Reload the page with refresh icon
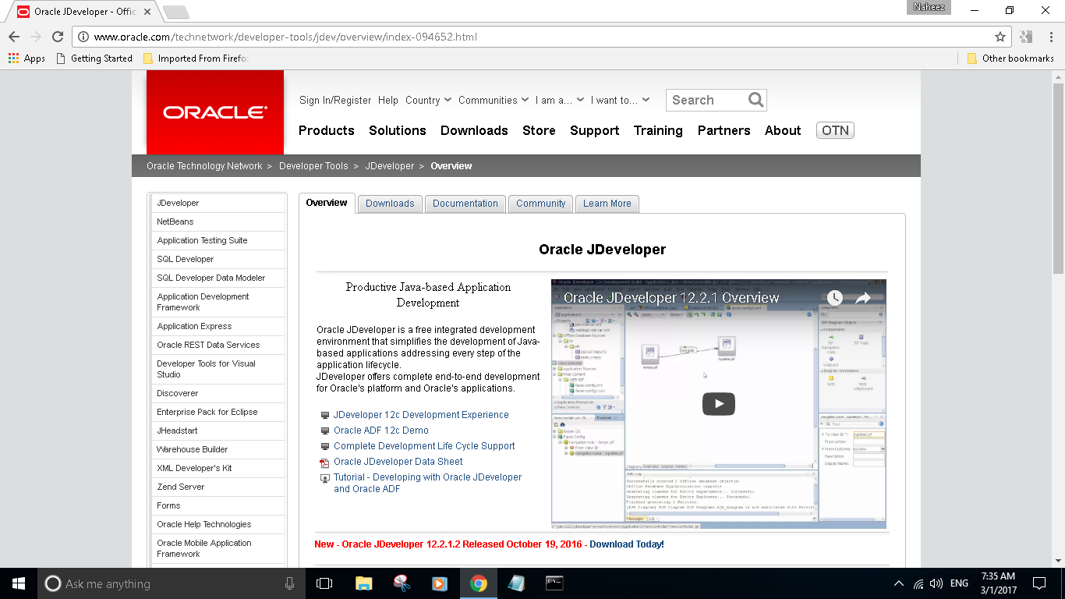The width and height of the screenshot is (1065, 599). click(x=58, y=37)
